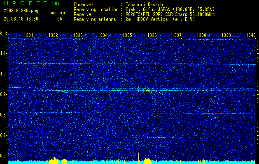Click the receiver text R820T2(RTL-SDR)
Screen dimensions: 259x164
tap(145, 14)
